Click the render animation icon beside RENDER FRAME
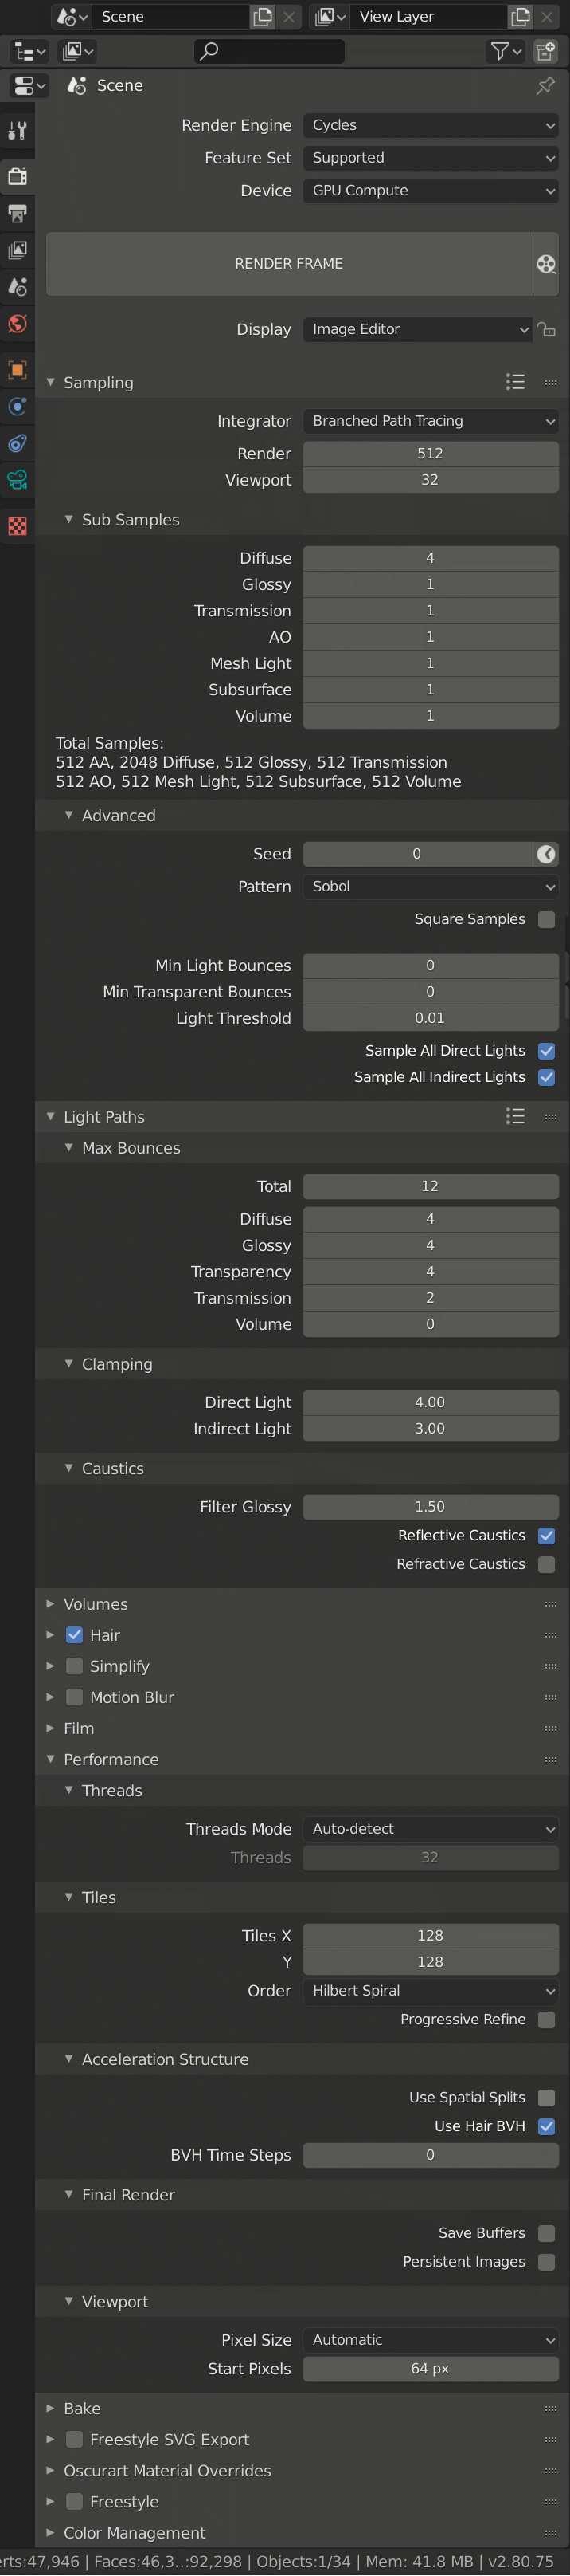Image resolution: width=570 pixels, height=2576 pixels. (x=546, y=264)
